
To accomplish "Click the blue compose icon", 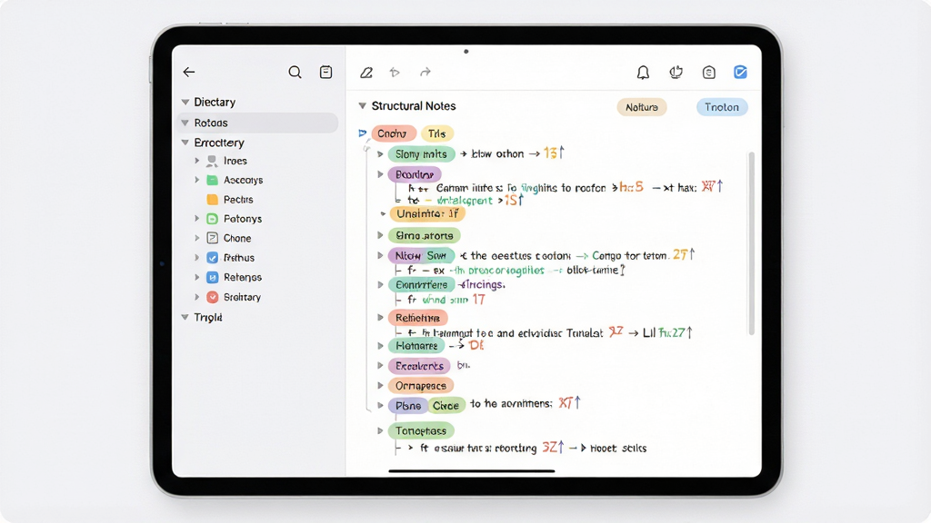I will [740, 73].
